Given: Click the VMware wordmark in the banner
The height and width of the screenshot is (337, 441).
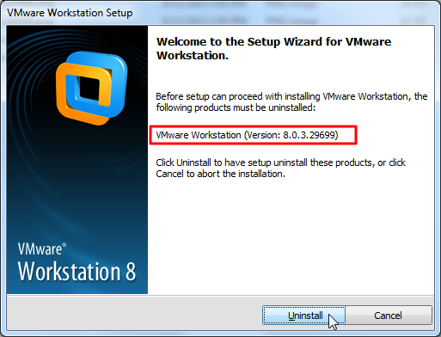Looking at the screenshot, I should pos(40,249).
